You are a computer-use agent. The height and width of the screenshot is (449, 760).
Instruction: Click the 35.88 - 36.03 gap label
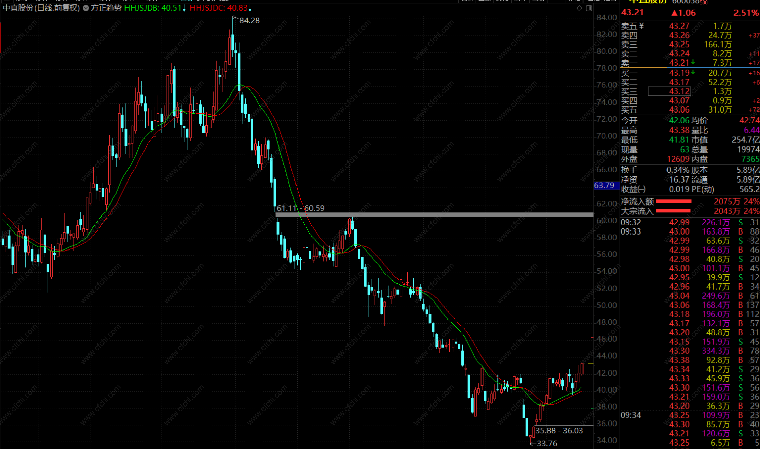pyautogui.click(x=559, y=431)
